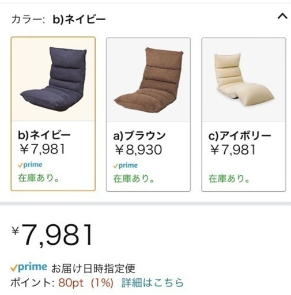This screenshot has height=295, width=291.
Task: Click the ¥7,981 price on ivory card
Action: pos(233,150)
